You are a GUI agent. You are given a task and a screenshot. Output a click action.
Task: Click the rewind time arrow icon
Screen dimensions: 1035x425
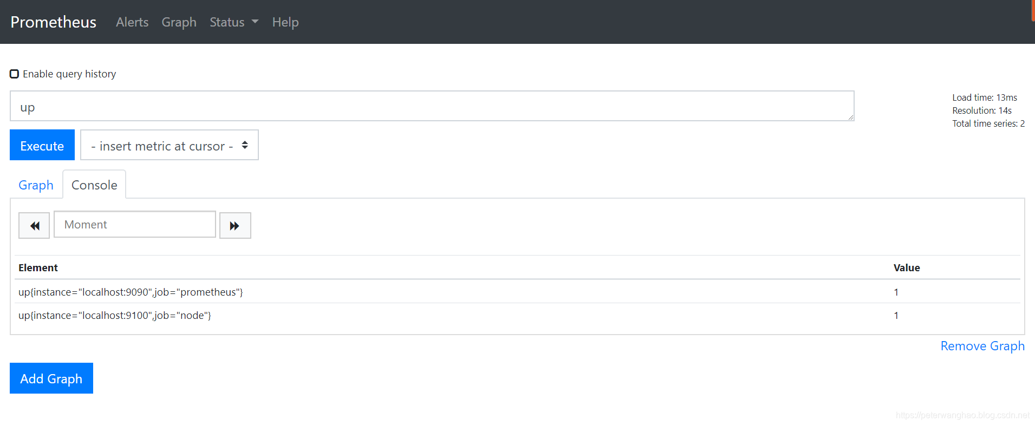34,225
